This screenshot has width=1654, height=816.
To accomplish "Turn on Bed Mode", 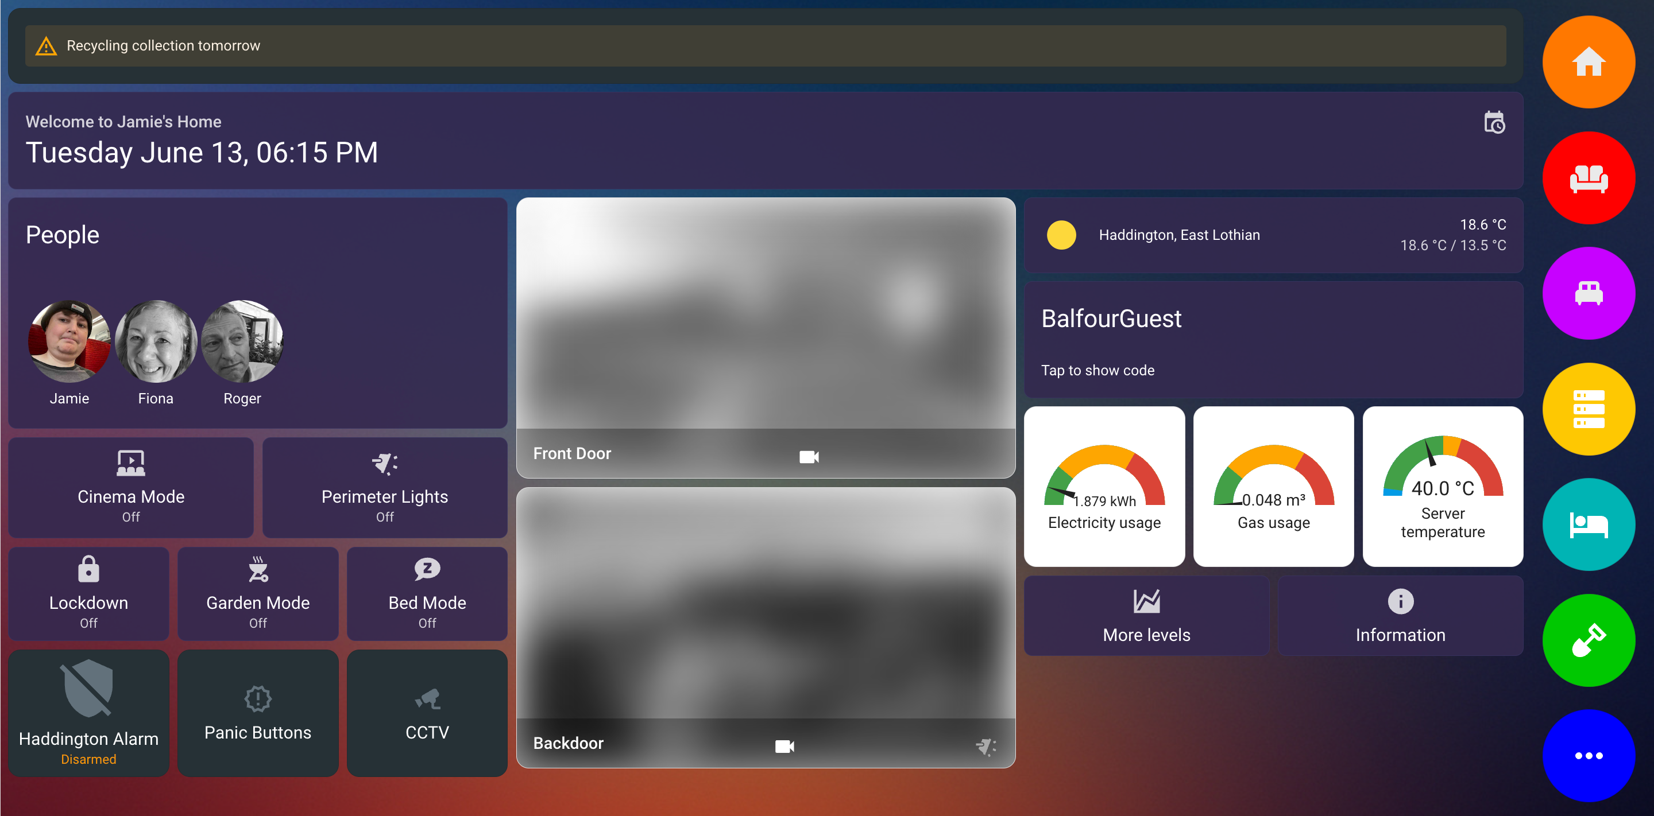I will tap(427, 593).
